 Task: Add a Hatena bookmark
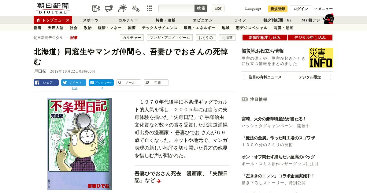pos(101,83)
